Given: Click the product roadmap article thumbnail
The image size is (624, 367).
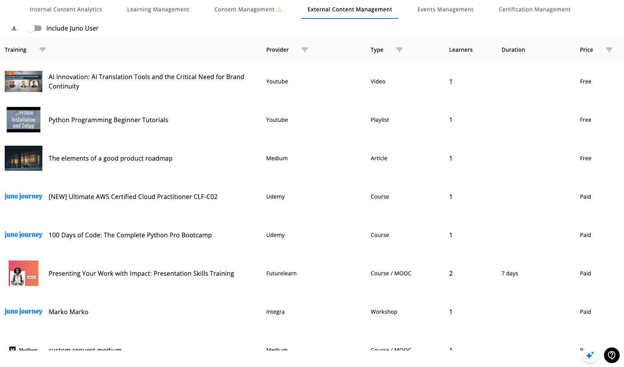Looking at the screenshot, I should (x=24, y=158).
